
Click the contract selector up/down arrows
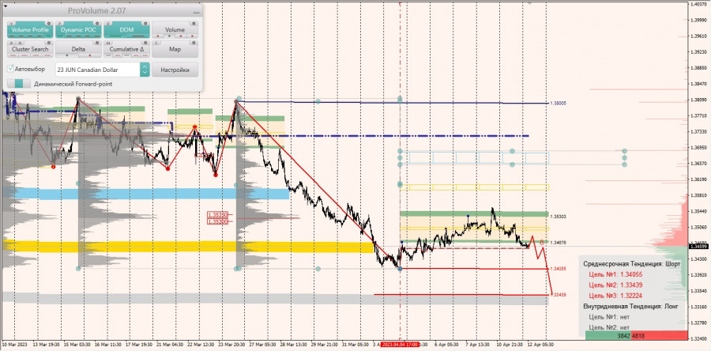(145, 70)
